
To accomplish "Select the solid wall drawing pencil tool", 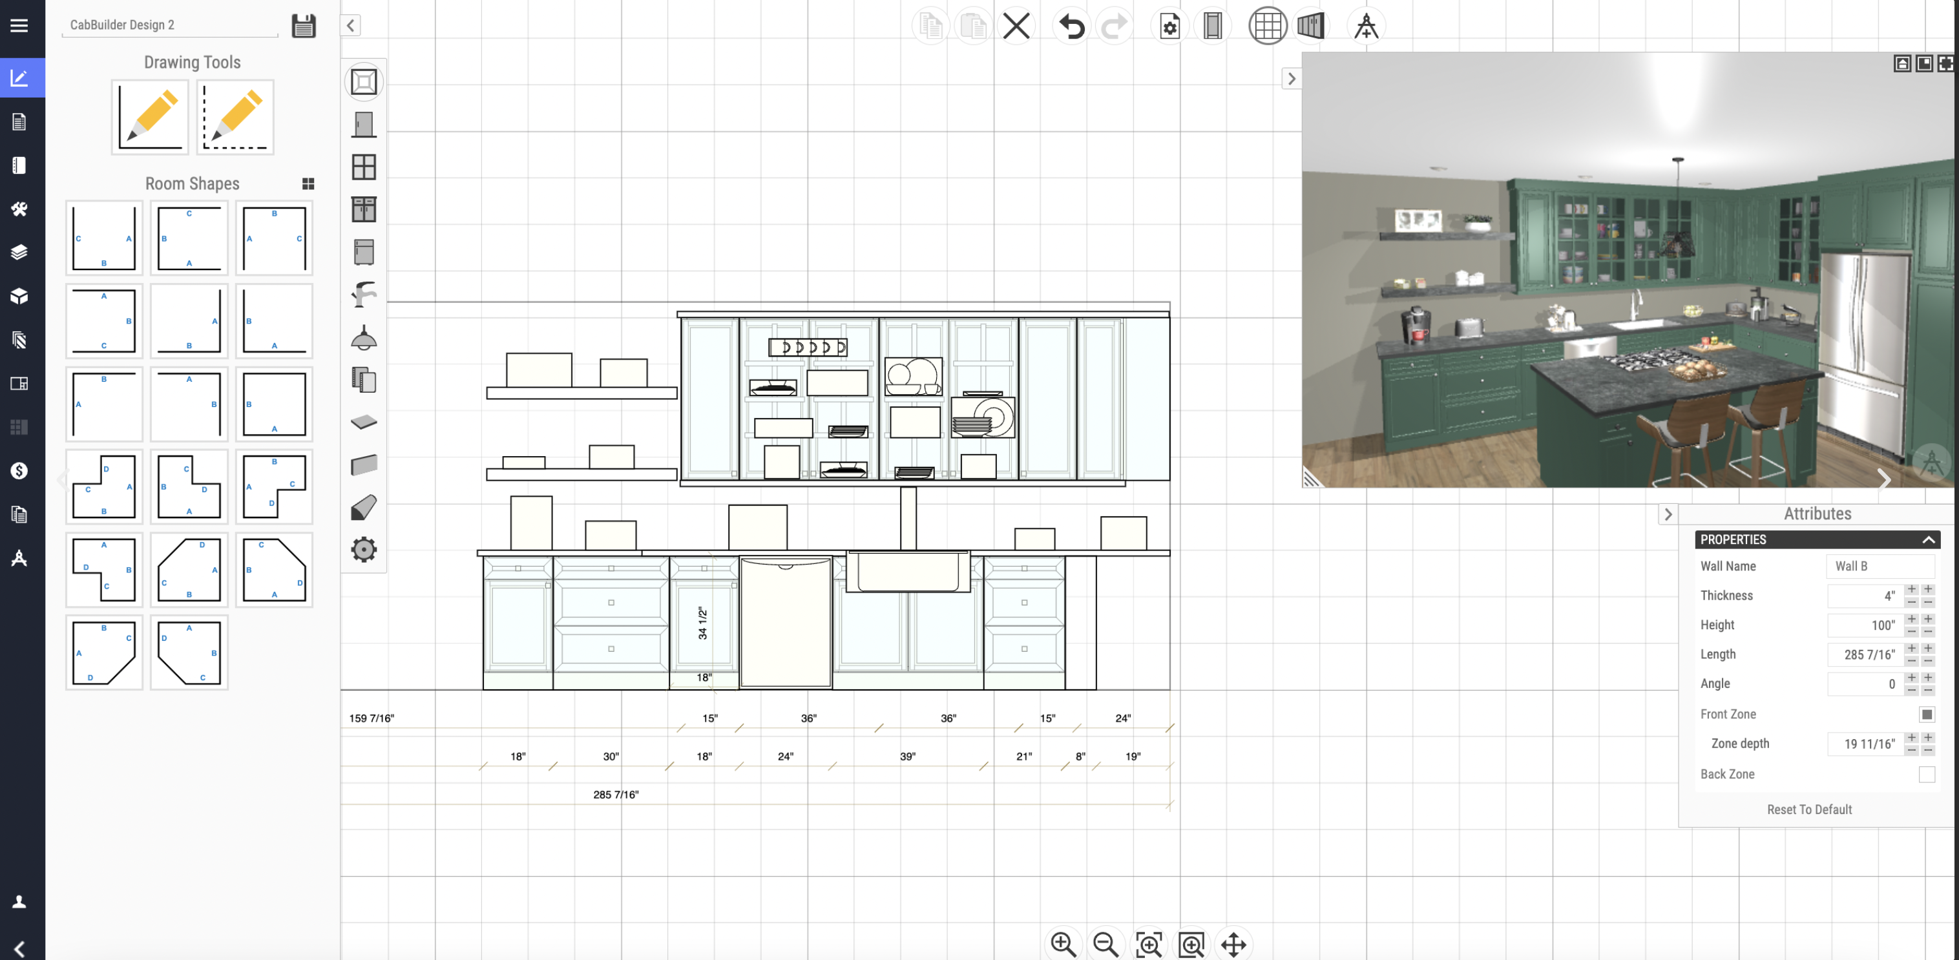I will (151, 118).
